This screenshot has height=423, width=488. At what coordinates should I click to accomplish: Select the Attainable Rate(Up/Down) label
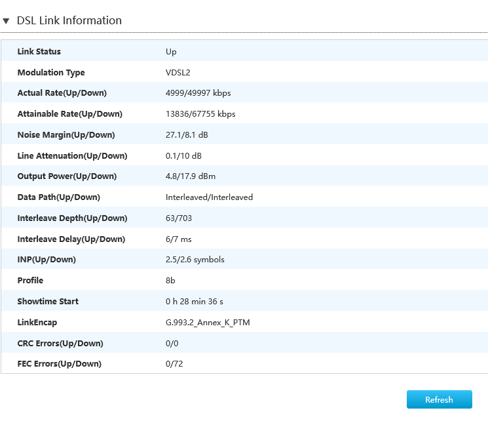point(69,113)
